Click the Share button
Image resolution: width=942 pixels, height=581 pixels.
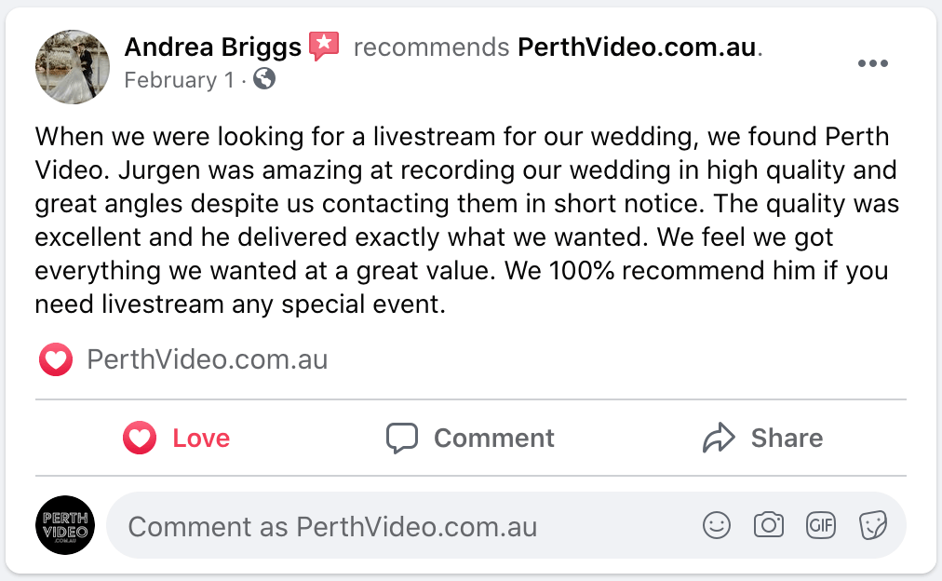[762, 438]
